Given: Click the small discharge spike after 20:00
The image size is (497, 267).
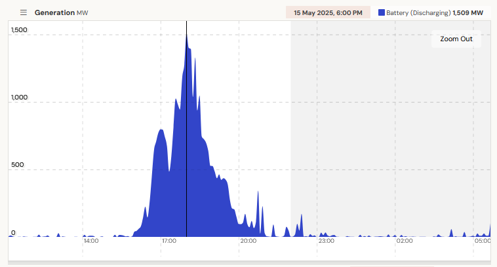Looking at the screenshot, I should 258,215.
